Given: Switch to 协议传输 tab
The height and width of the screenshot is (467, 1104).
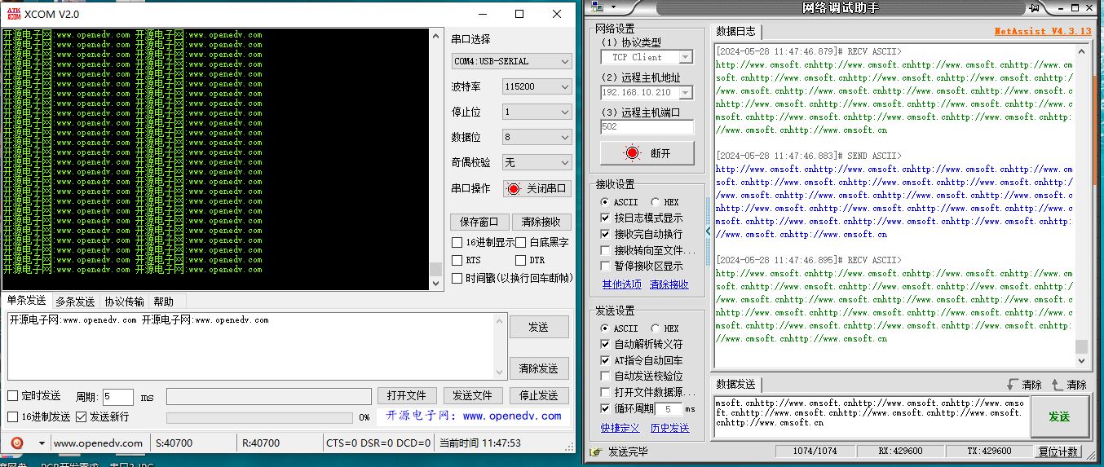Looking at the screenshot, I should coord(124,302).
